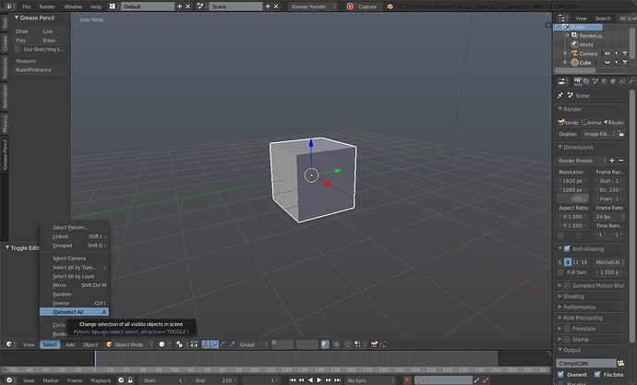
Task: Open Object properties cube tab icon
Action: click(613, 81)
